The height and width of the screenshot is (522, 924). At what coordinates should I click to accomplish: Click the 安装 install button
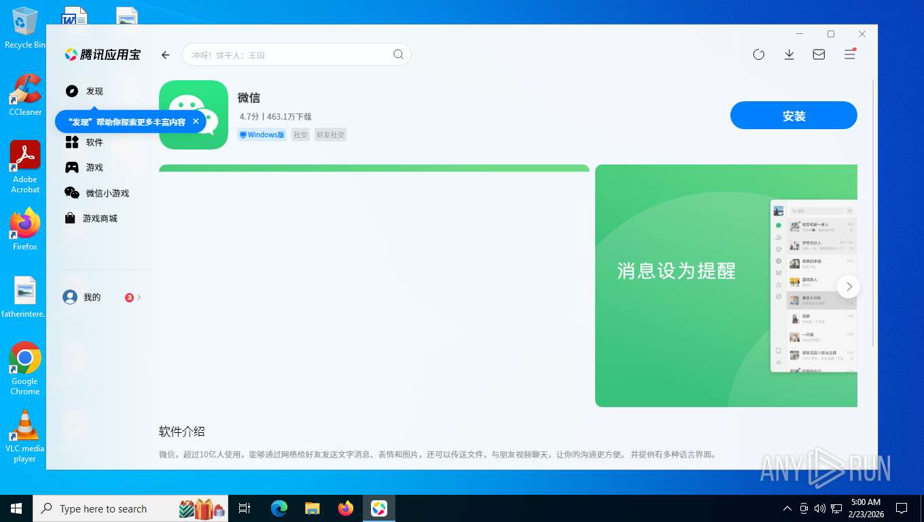pos(794,116)
